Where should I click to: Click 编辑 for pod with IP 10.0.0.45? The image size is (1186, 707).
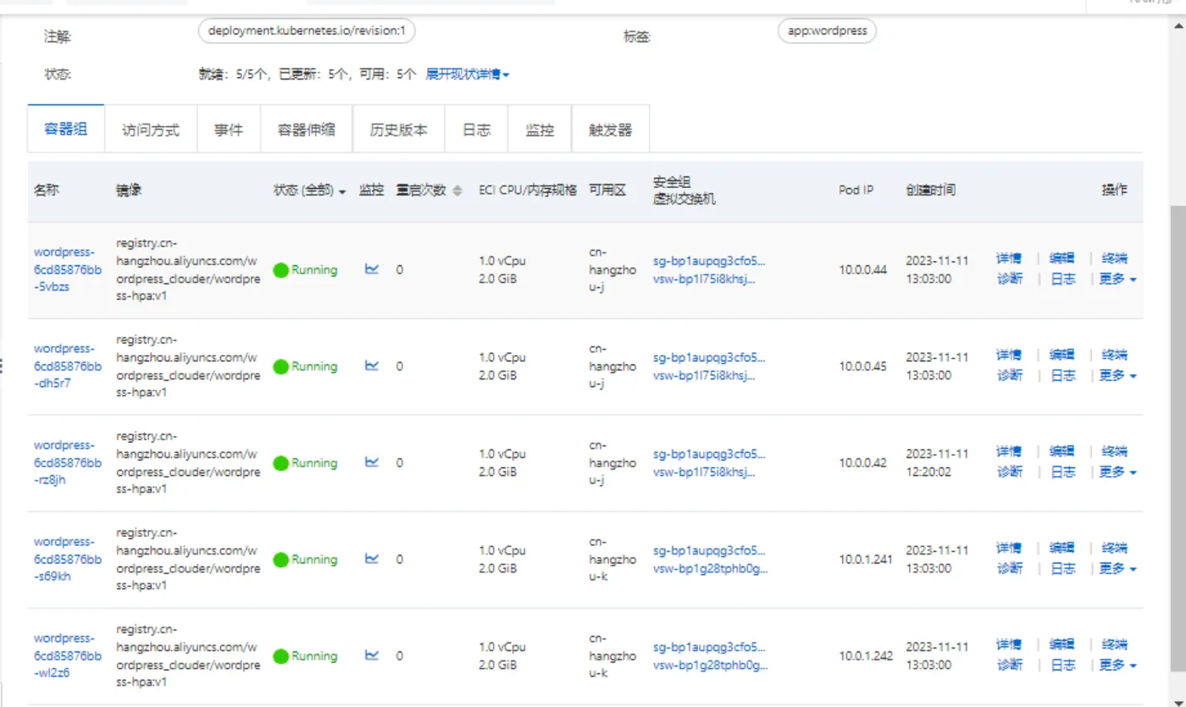[x=1062, y=355]
